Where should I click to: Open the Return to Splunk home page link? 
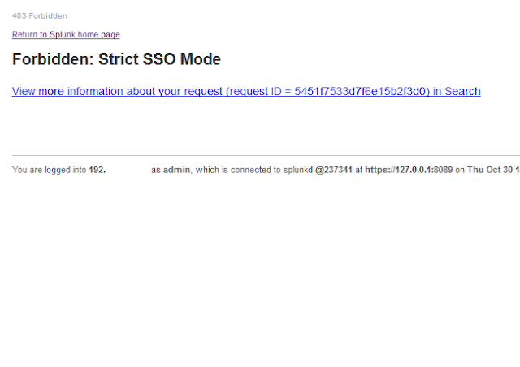click(x=66, y=34)
